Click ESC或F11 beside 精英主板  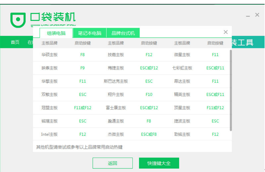point(215,95)
